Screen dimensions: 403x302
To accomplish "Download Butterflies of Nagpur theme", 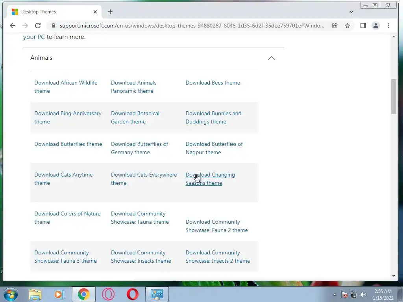I will point(214,148).
